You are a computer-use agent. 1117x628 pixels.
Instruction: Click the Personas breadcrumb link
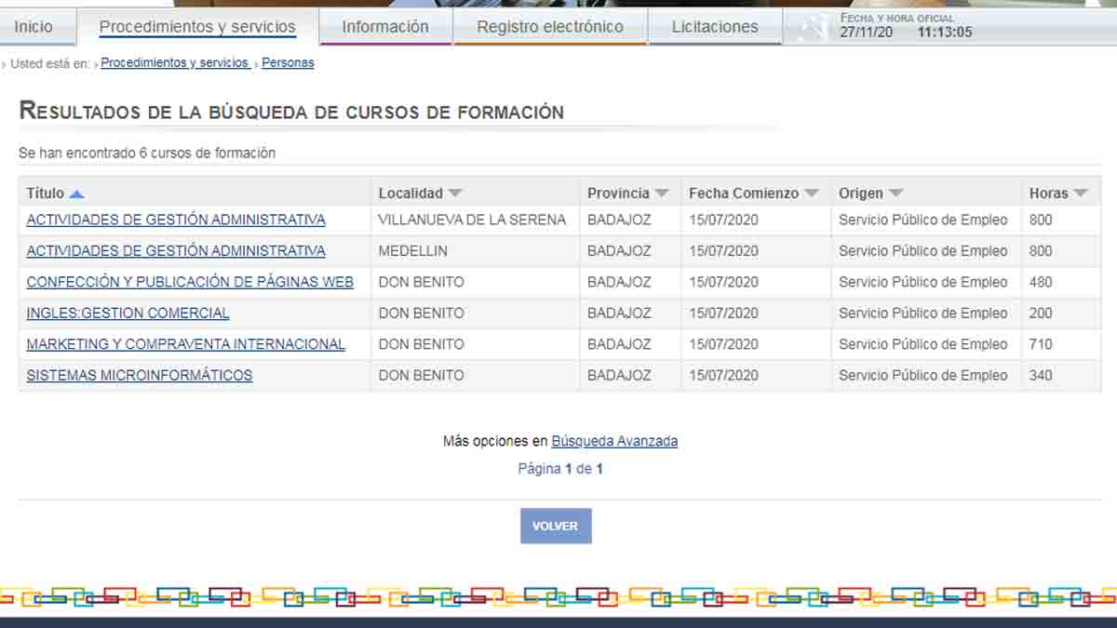[288, 63]
